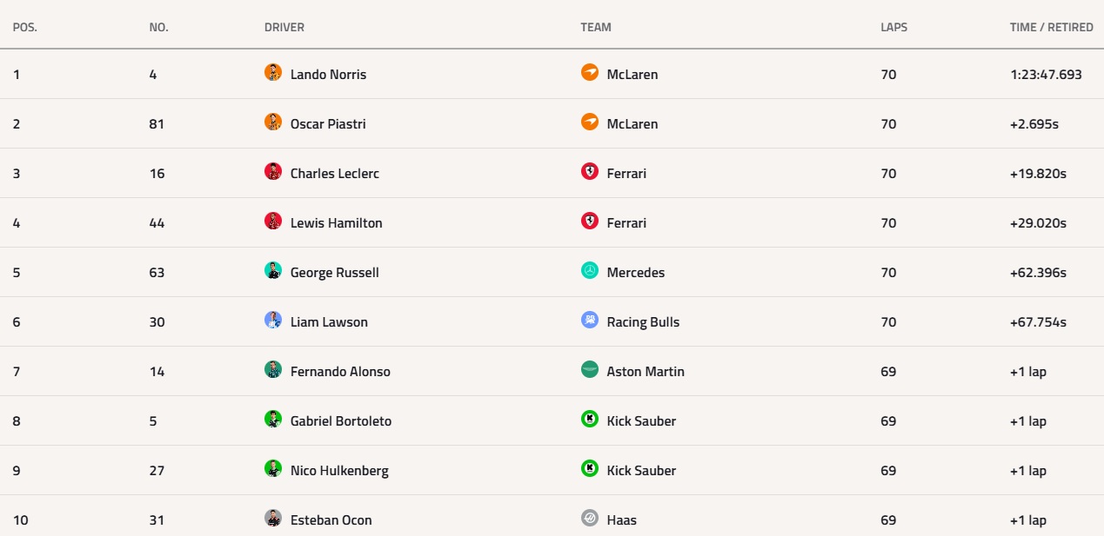The width and height of the screenshot is (1104, 536).
Task: Click Gabriel Bortoleto's Kick Sauber logo
Action: [x=590, y=419]
